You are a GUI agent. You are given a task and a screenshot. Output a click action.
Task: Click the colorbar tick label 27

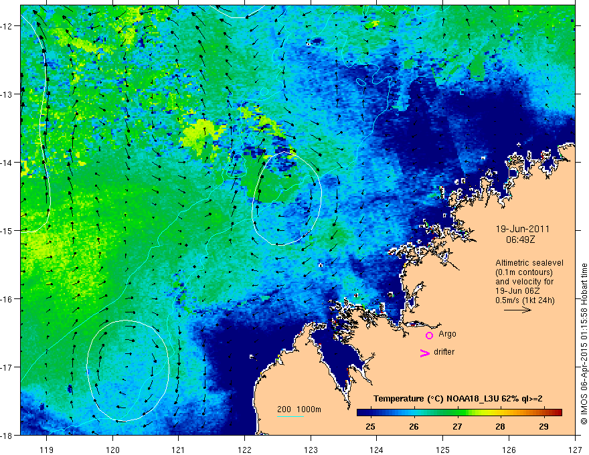coord(456,426)
